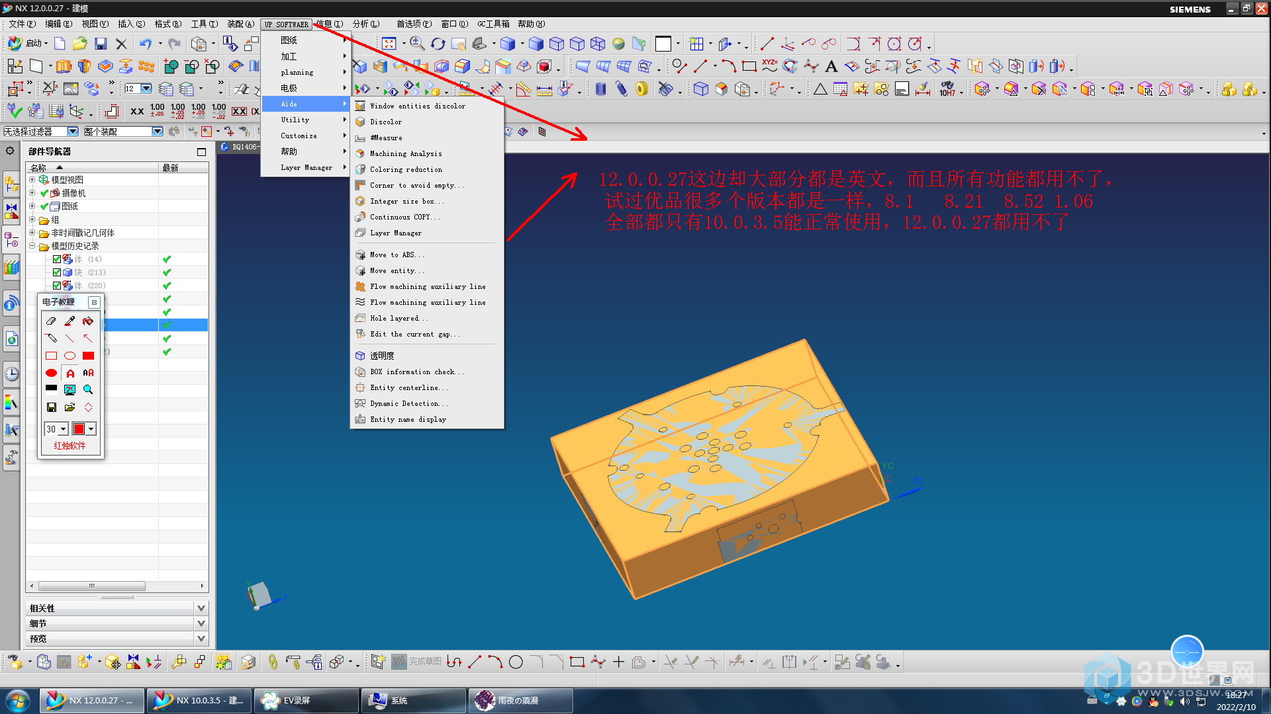The image size is (1271, 714).
Task: Select Integer size box tool
Action: click(408, 200)
